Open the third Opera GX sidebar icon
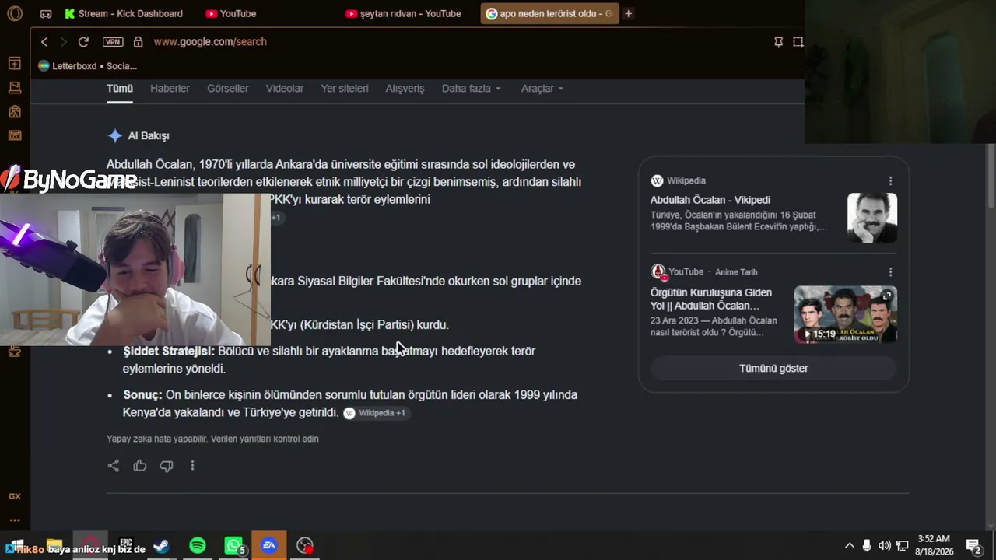996x560 pixels. (15, 112)
